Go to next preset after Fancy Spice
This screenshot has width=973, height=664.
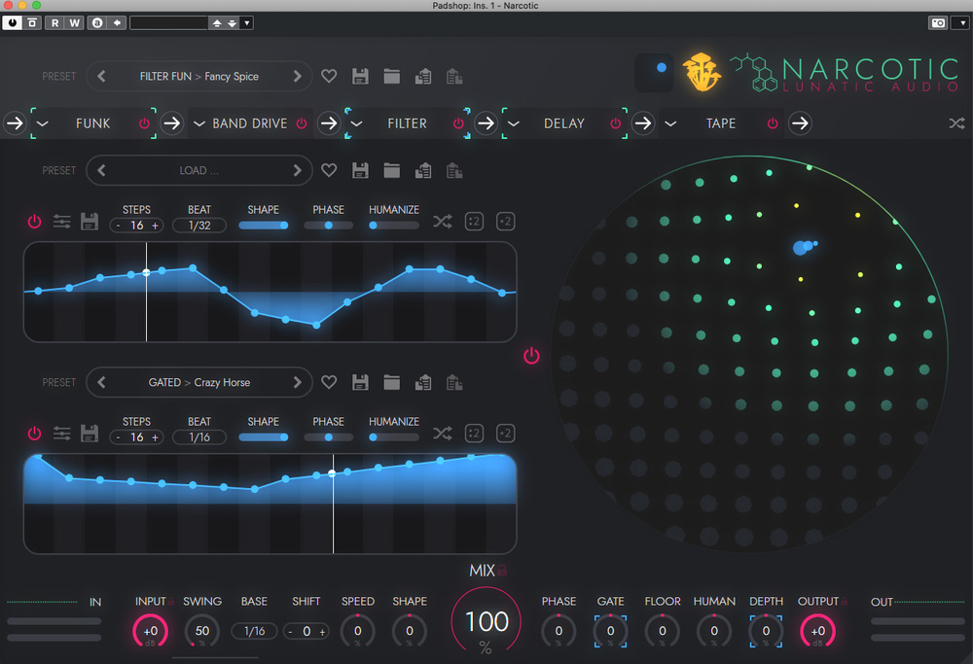point(297,76)
